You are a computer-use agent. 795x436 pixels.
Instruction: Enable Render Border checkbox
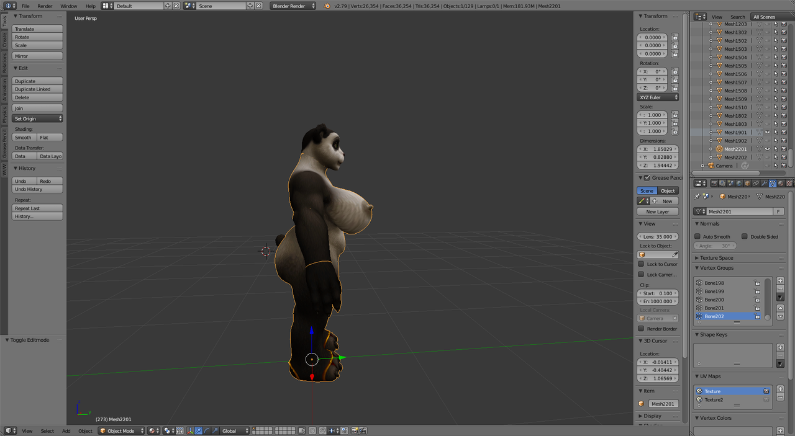(642, 329)
